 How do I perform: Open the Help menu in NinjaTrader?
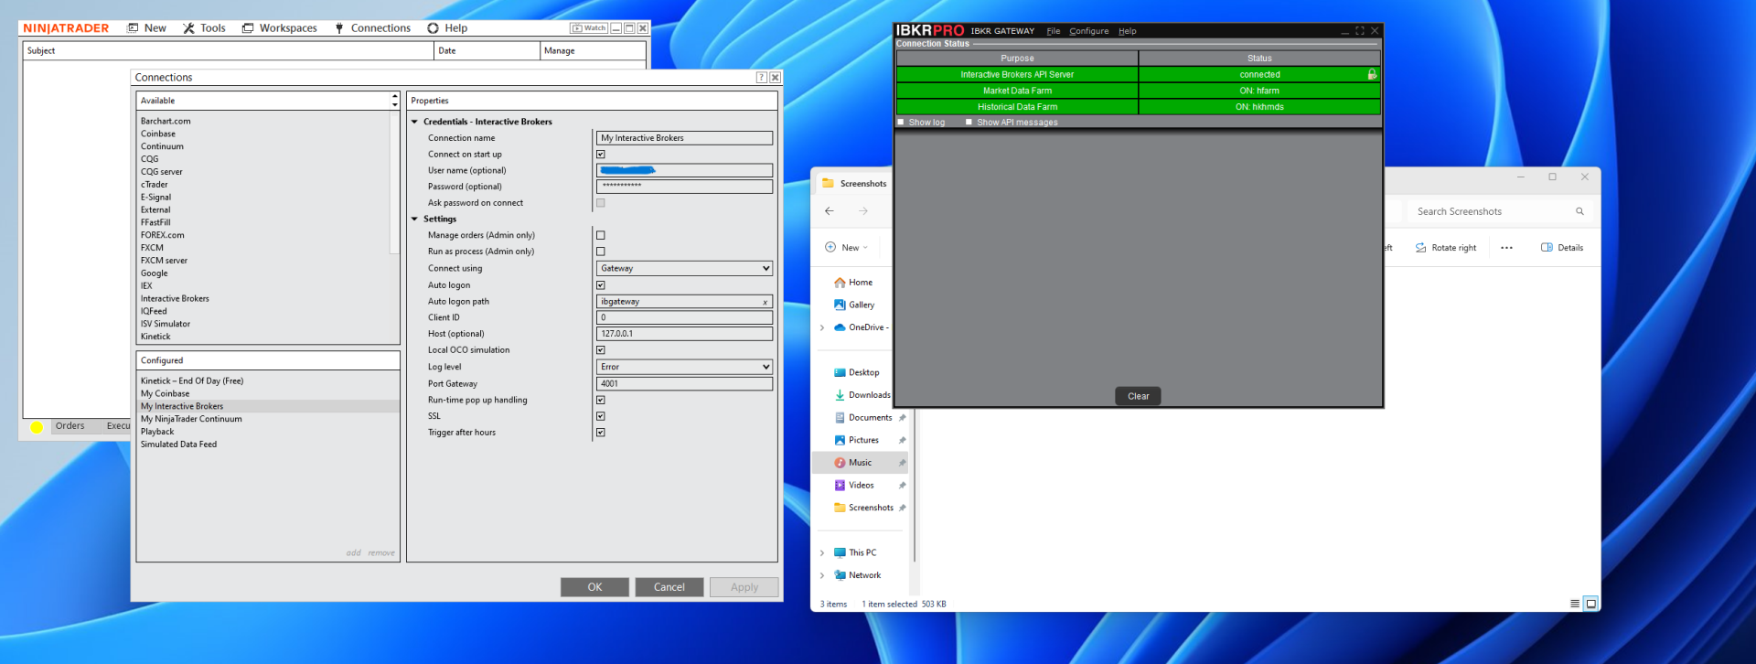coord(447,28)
